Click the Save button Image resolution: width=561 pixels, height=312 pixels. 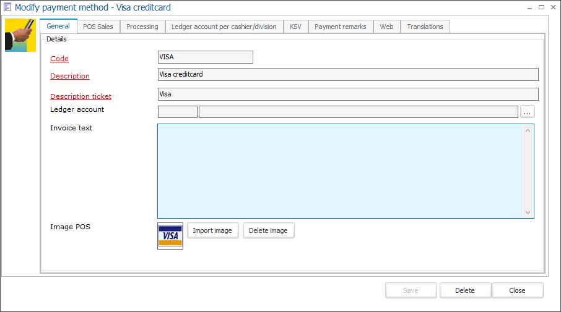point(411,290)
